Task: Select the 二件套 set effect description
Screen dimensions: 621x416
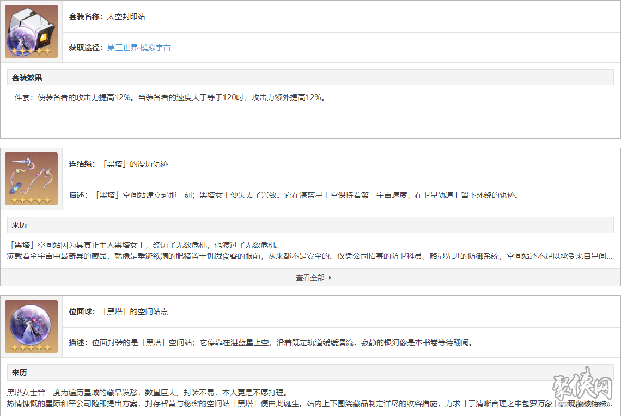Action: pyautogui.click(x=166, y=97)
